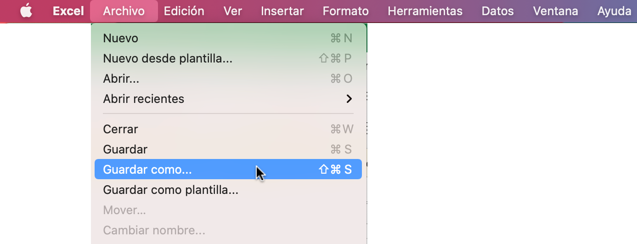Open the Insertar menu
637x244 pixels.
[x=282, y=11]
